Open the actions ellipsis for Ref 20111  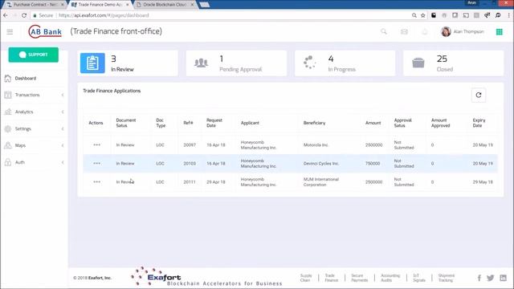click(96, 181)
